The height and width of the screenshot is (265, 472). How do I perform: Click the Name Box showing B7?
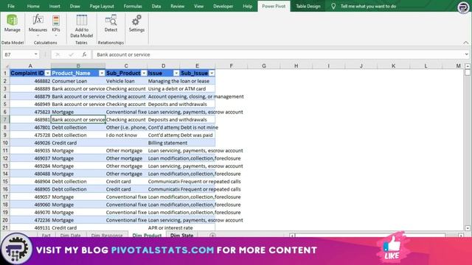[18, 54]
